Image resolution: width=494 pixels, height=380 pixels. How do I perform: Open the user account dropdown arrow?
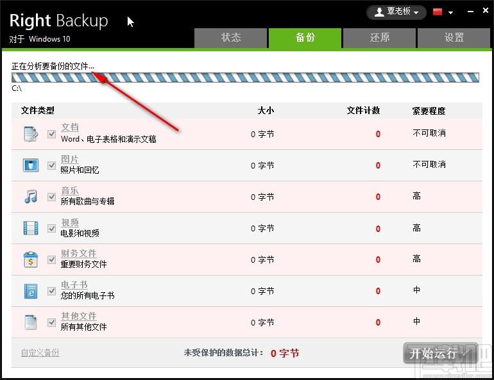pos(416,13)
